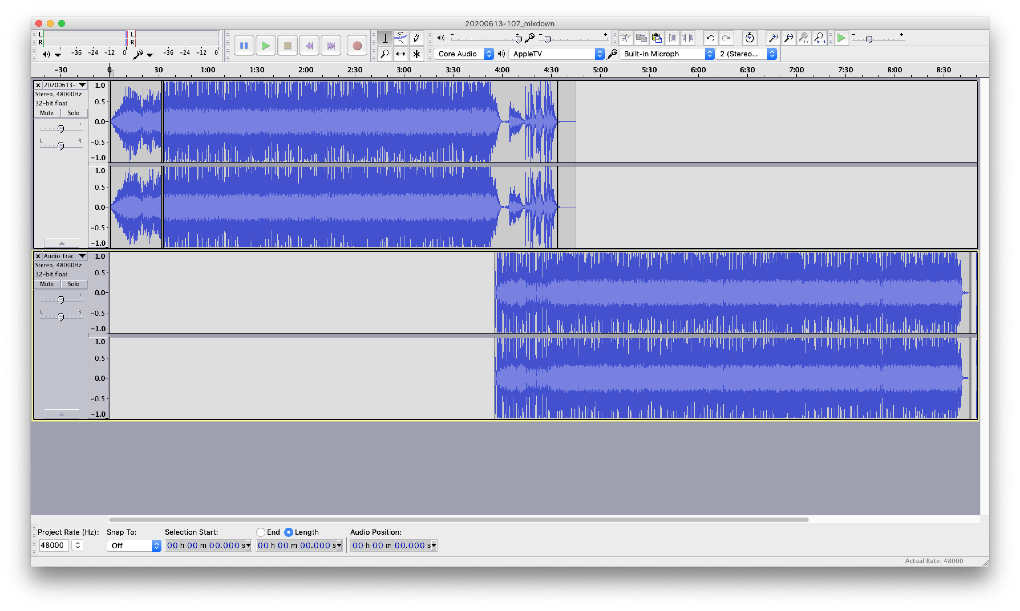Open the Core Audio host dropdown
This screenshot has width=1020, height=611.
tap(463, 54)
